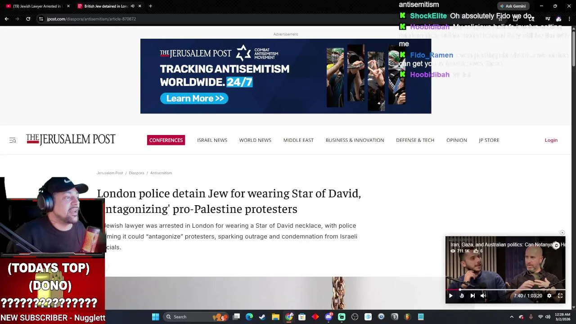
Task: Open Discord from the taskbar
Action: click(x=328, y=317)
